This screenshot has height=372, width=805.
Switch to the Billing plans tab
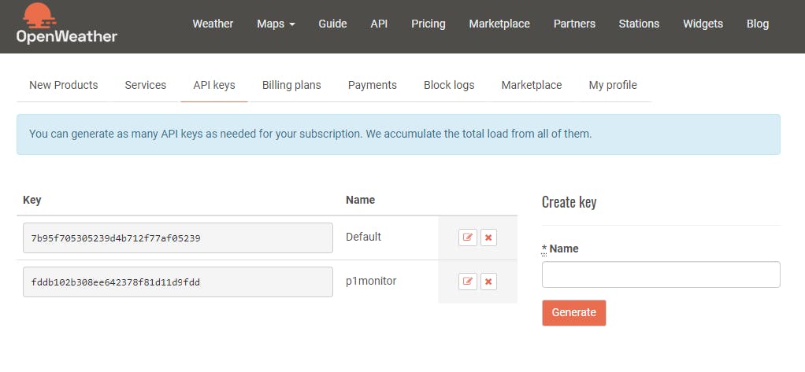291,85
